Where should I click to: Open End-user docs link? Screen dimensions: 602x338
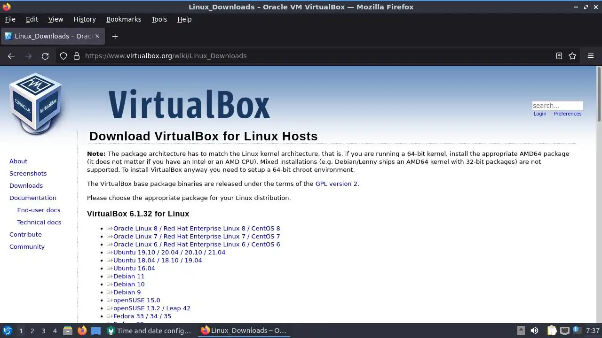pyautogui.click(x=39, y=210)
